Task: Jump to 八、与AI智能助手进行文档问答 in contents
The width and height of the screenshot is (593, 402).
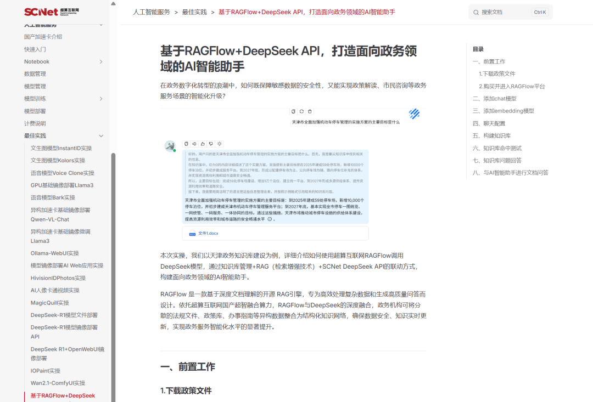Action: click(511, 173)
